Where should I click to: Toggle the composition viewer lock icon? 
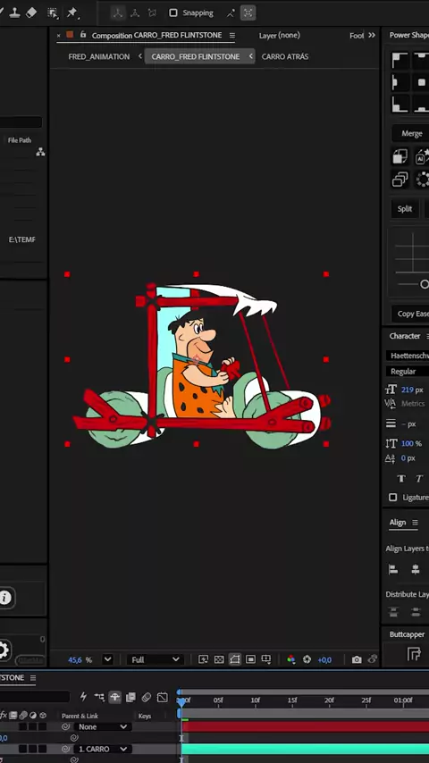pyautogui.click(x=83, y=35)
